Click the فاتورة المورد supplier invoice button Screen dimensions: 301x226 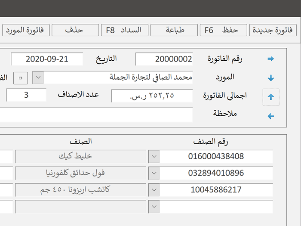point(26,30)
